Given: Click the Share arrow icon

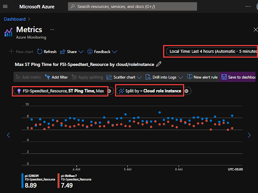Looking at the screenshot, I should coord(63,52).
